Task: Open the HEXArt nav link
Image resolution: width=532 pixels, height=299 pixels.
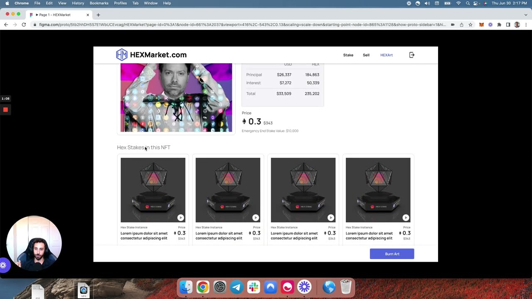Action: tap(387, 55)
